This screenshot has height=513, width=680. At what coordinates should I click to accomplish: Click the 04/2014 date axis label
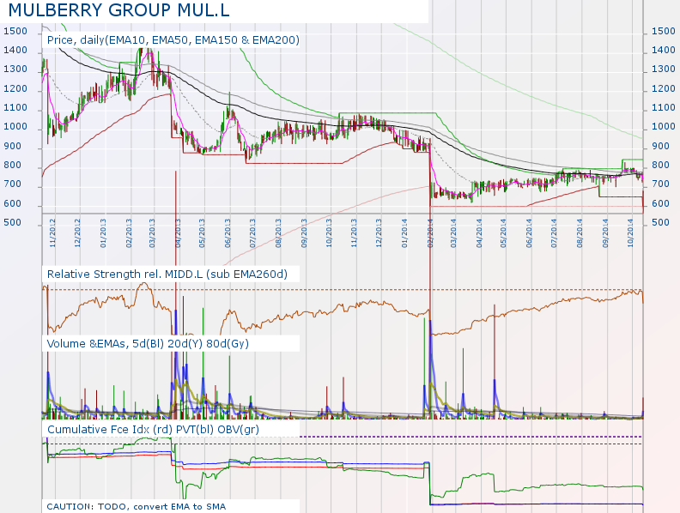click(479, 233)
